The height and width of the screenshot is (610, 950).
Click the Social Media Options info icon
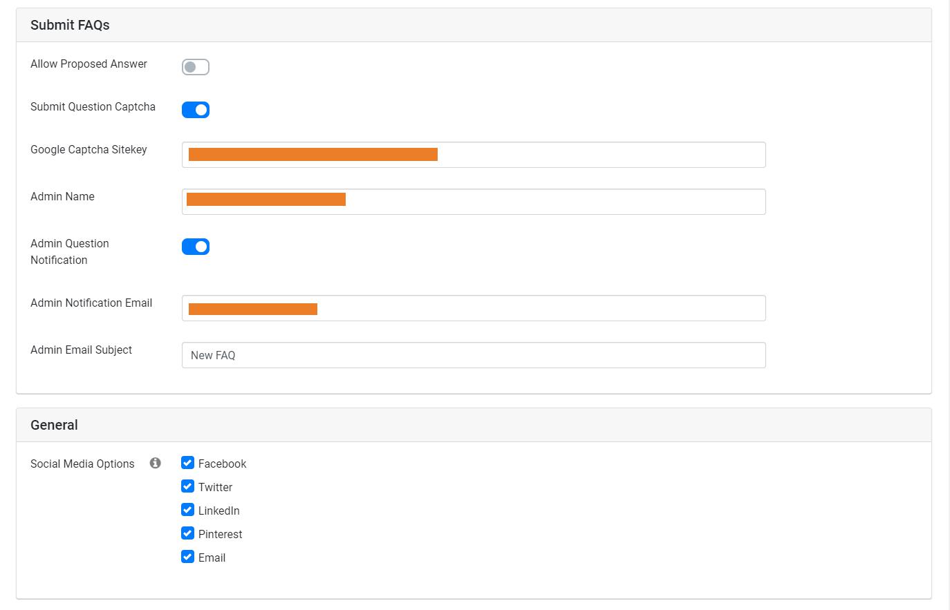pos(156,463)
